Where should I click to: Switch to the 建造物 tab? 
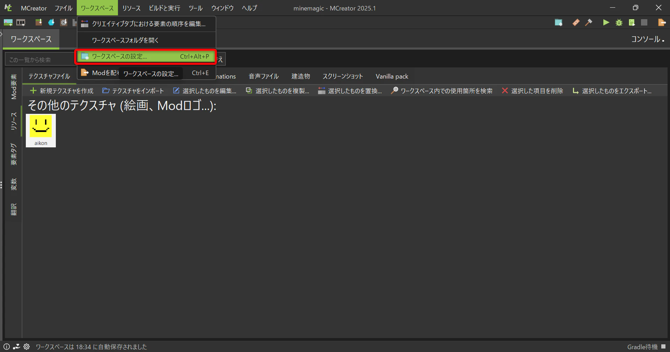[301, 76]
